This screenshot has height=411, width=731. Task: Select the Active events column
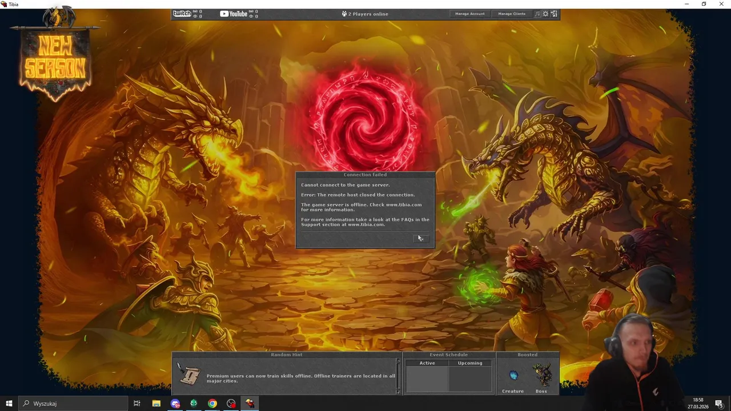click(x=427, y=376)
